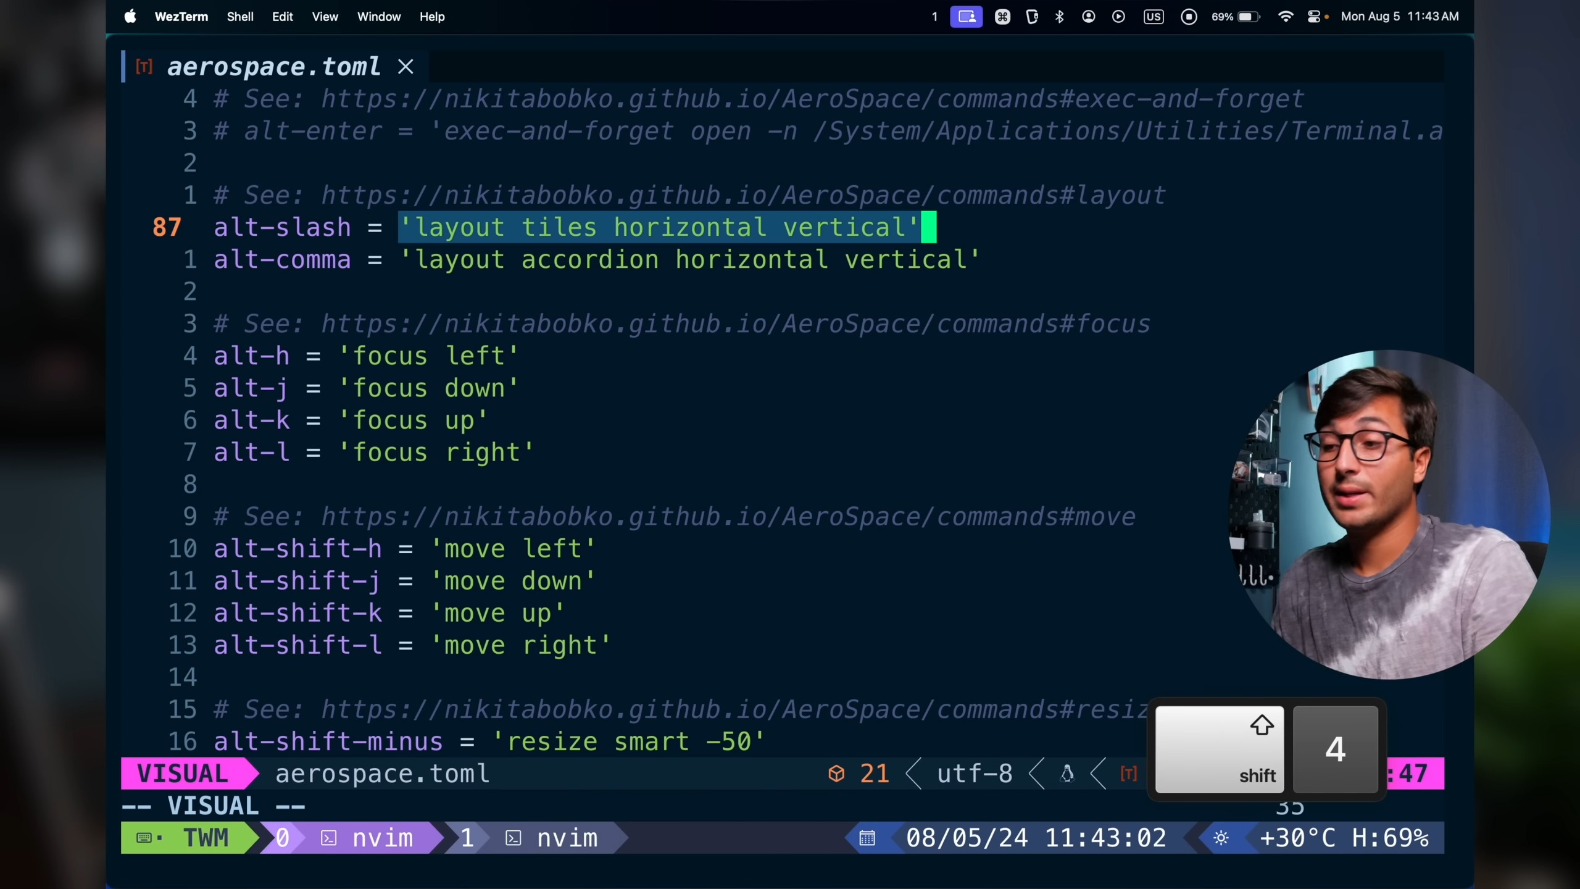Click the weather sun icon
This screenshot has height=889, width=1580.
click(x=1221, y=838)
